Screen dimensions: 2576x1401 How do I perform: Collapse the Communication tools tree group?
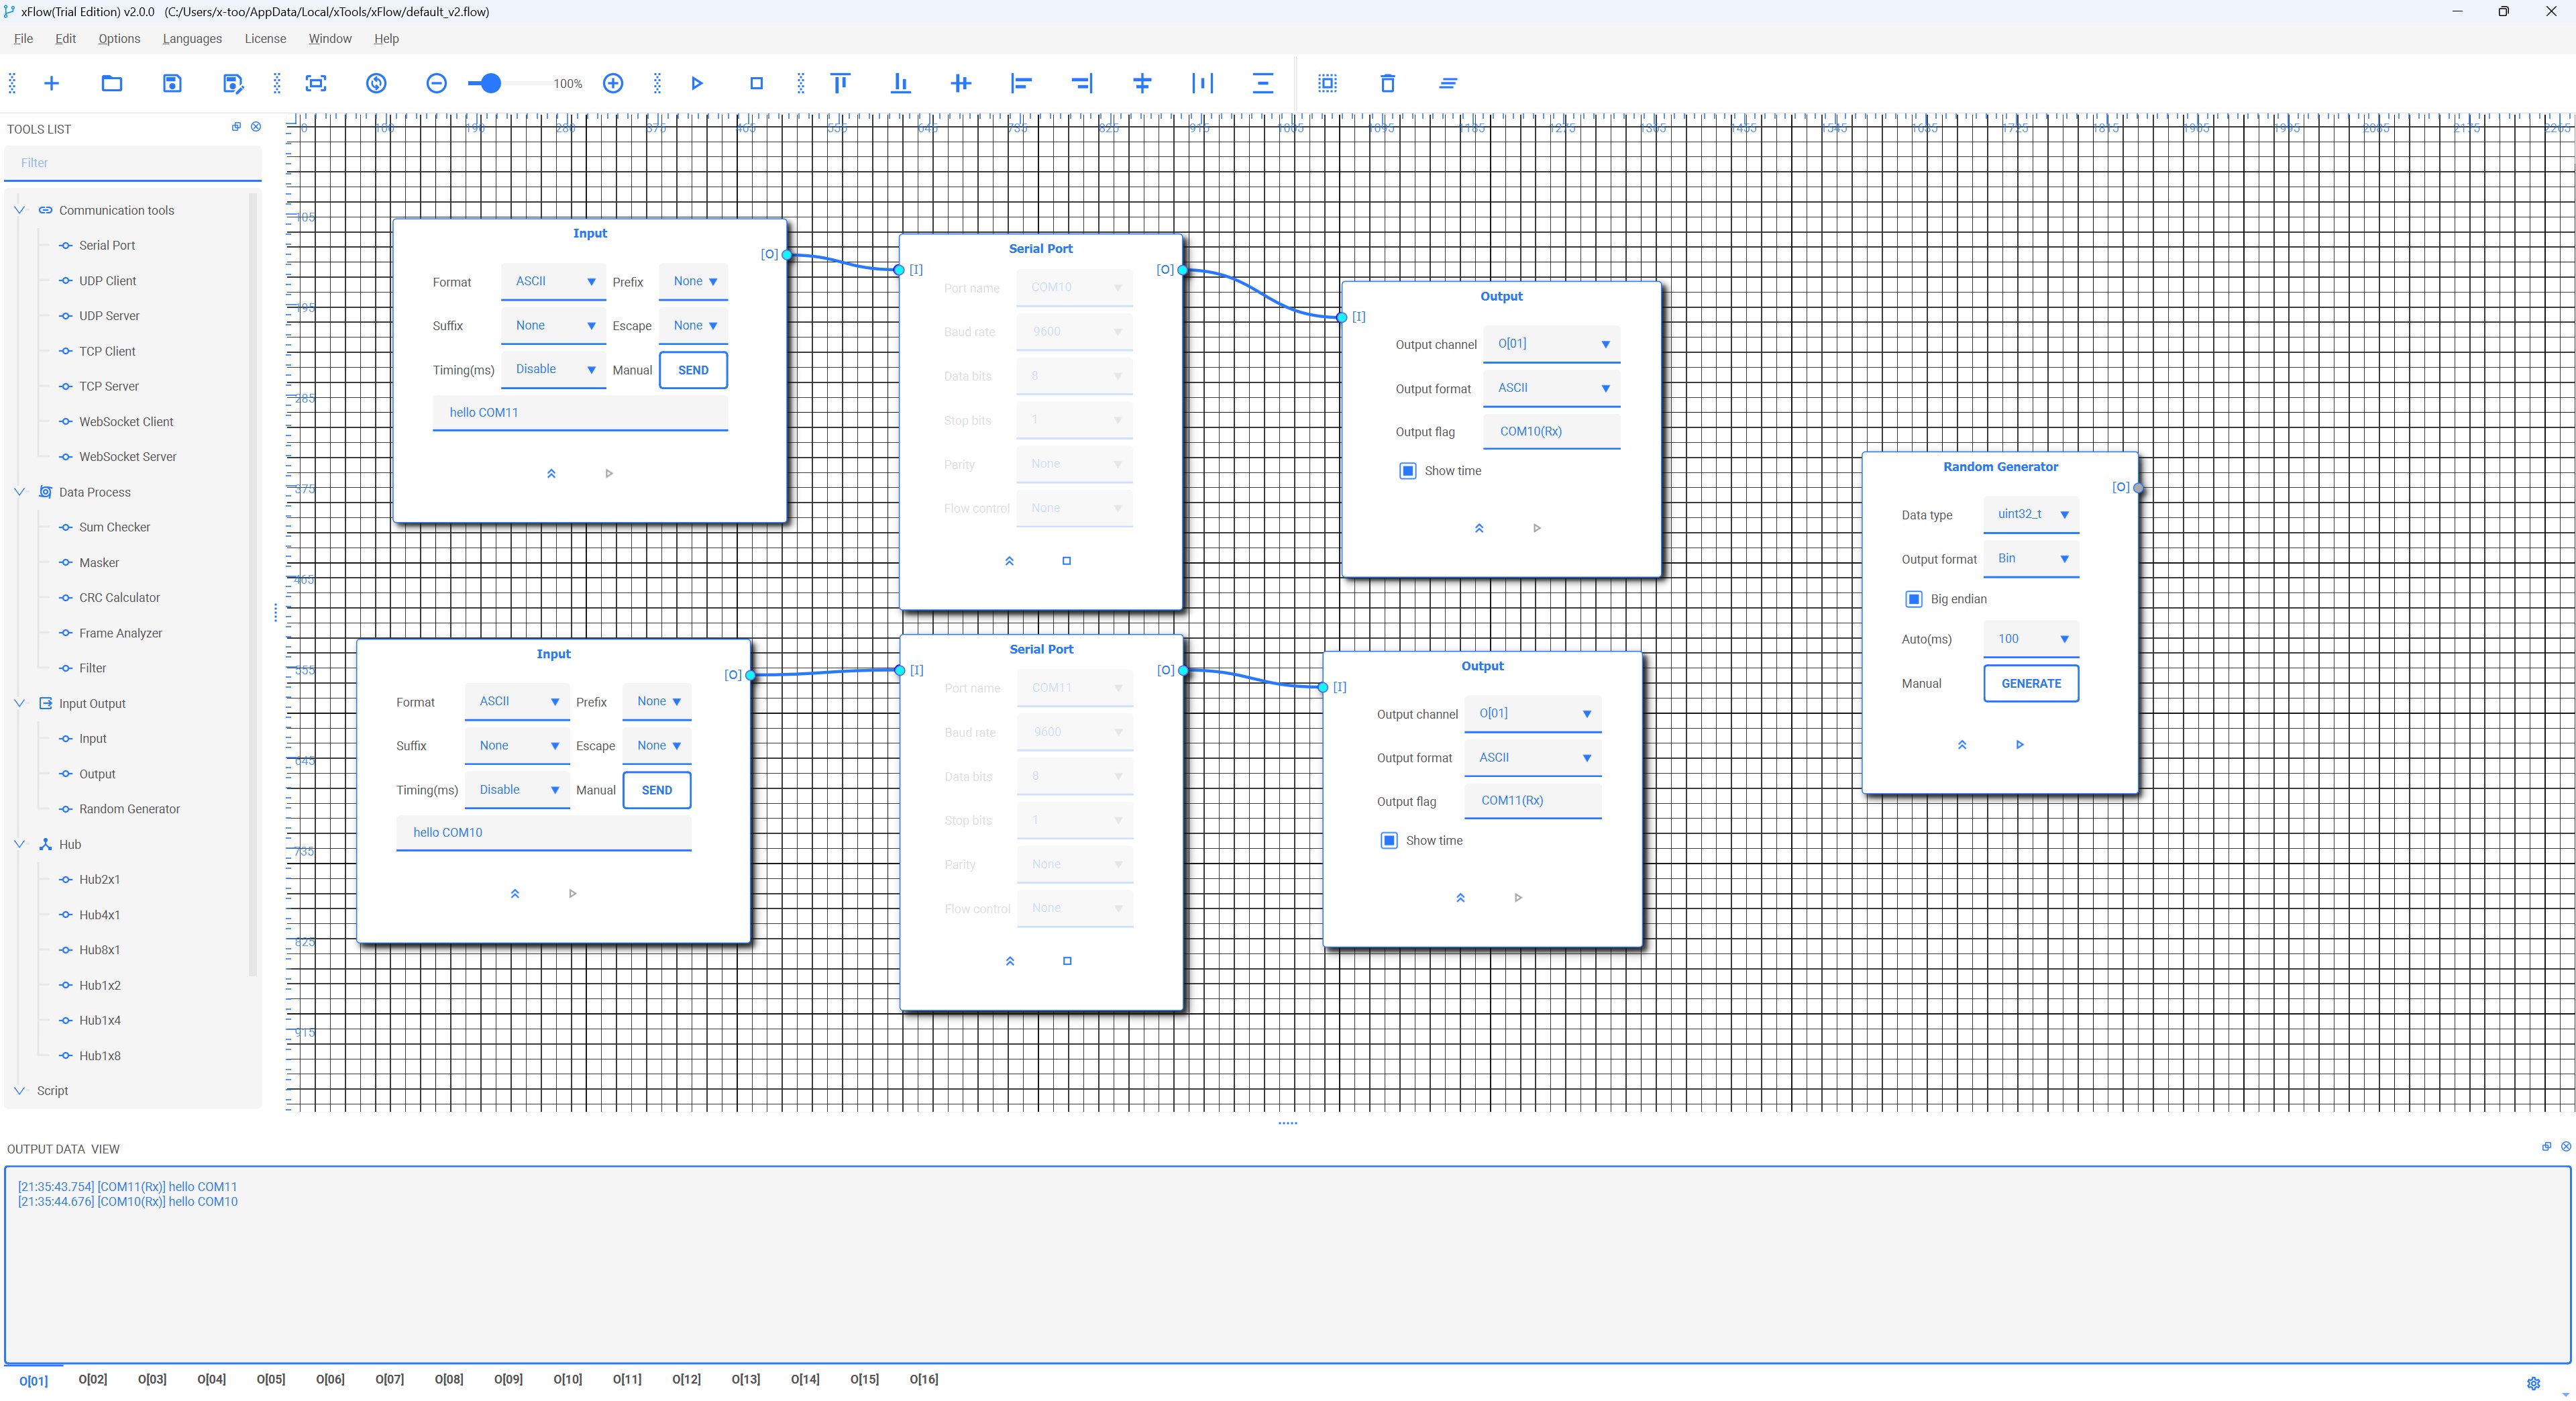19,210
